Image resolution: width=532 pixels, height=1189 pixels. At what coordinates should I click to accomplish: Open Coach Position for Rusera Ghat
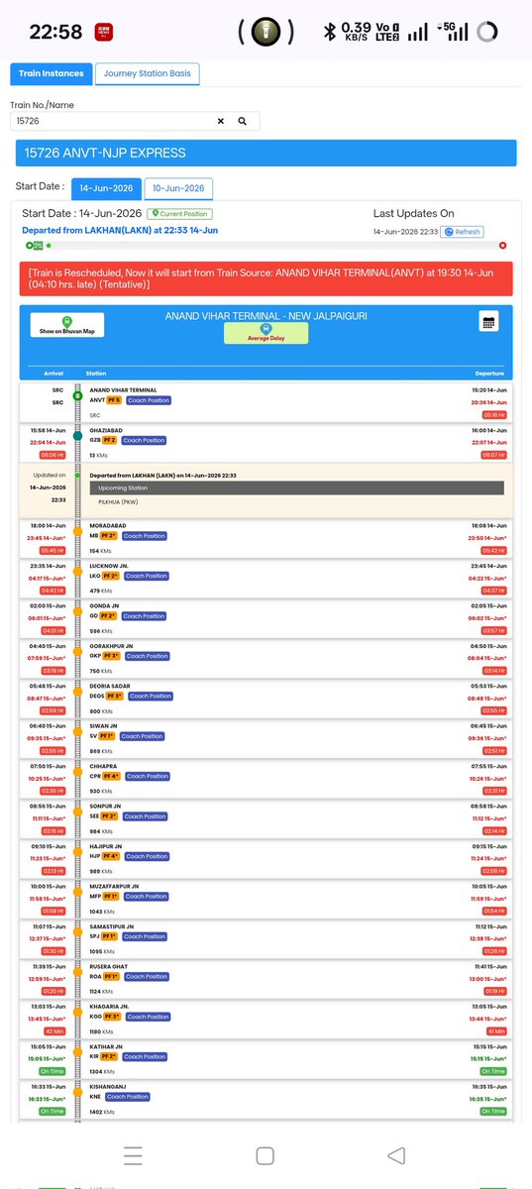pyautogui.click(x=147, y=977)
